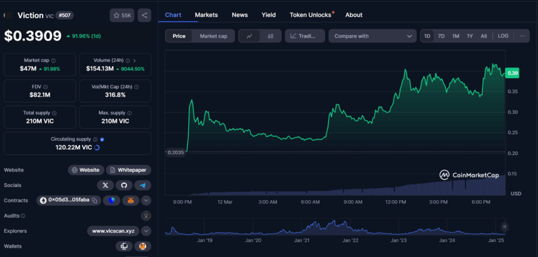
Task: Open the Volume (24h) details arrow
Action: point(134,61)
